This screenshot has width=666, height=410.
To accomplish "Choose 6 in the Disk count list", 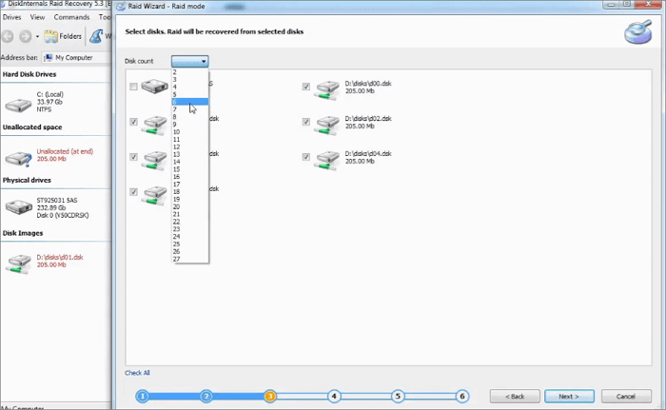I will (176, 103).
